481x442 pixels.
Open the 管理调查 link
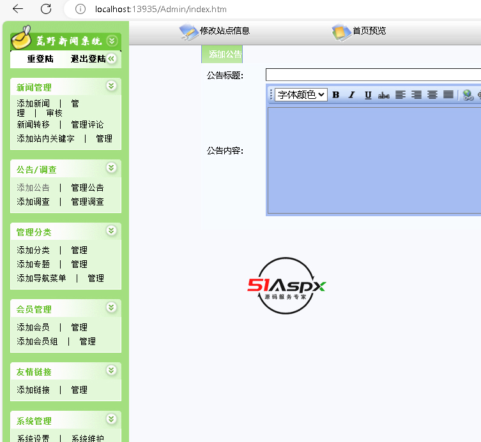88,202
